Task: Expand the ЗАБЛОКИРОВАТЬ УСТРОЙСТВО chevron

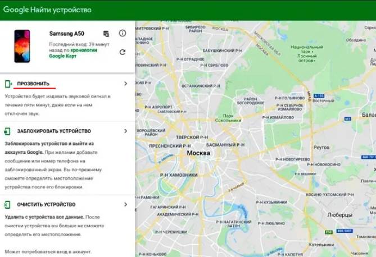Action: click(x=125, y=131)
